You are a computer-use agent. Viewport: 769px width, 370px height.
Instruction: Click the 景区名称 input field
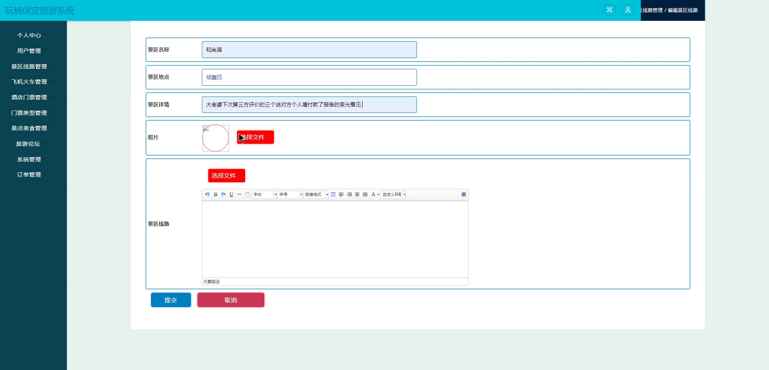309,50
